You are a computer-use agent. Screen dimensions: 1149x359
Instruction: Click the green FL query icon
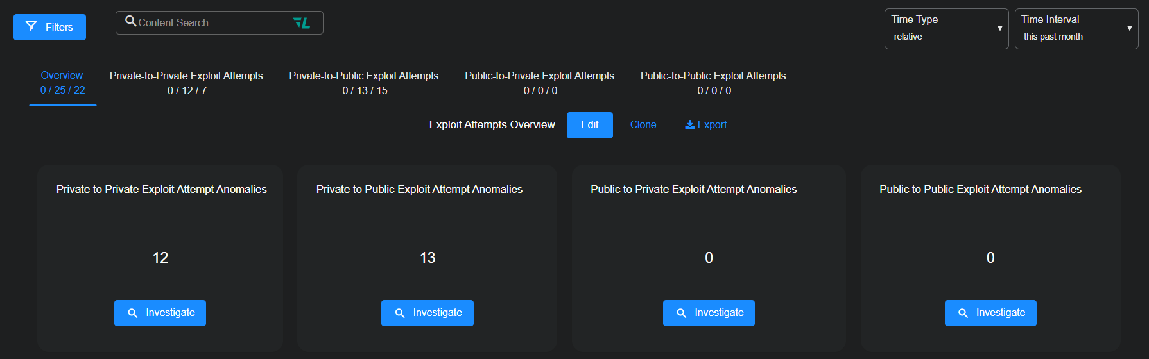(x=301, y=23)
